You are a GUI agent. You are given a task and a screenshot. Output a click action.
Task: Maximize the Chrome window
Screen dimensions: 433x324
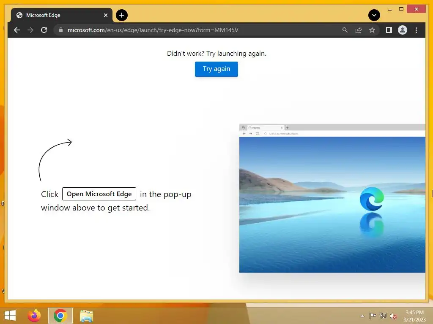coord(401,9)
